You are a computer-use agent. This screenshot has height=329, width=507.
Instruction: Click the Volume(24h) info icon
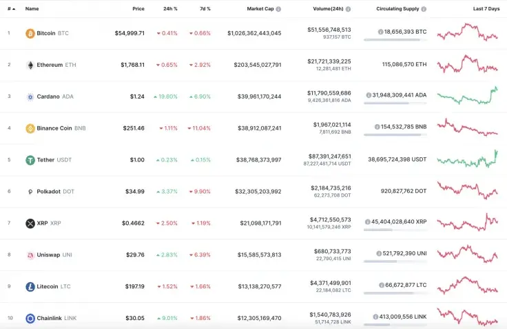click(x=348, y=9)
